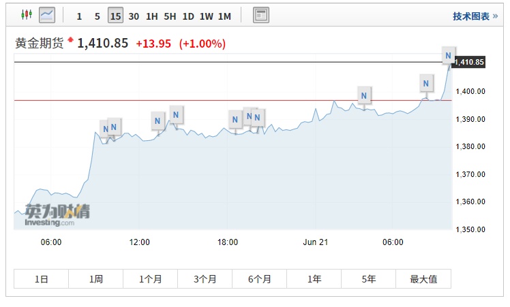
Task: Open the news display toggle icon
Action: [260, 15]
